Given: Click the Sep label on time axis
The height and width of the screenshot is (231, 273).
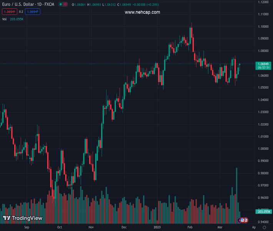Looking at the screenshot, I should click(x=27, y=228).
